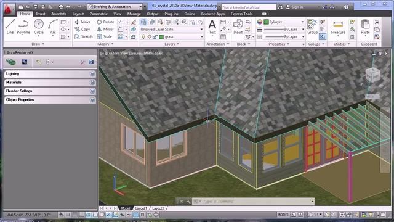
Task: Open Layer Properties manager icon
Action: tap(143, 22)
